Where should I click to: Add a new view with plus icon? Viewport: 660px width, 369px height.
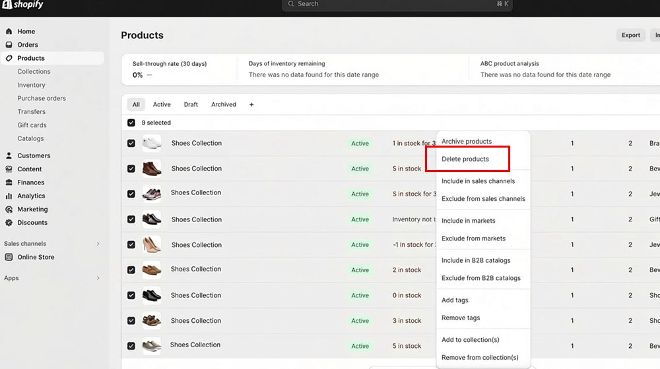[x=251, y=105]
